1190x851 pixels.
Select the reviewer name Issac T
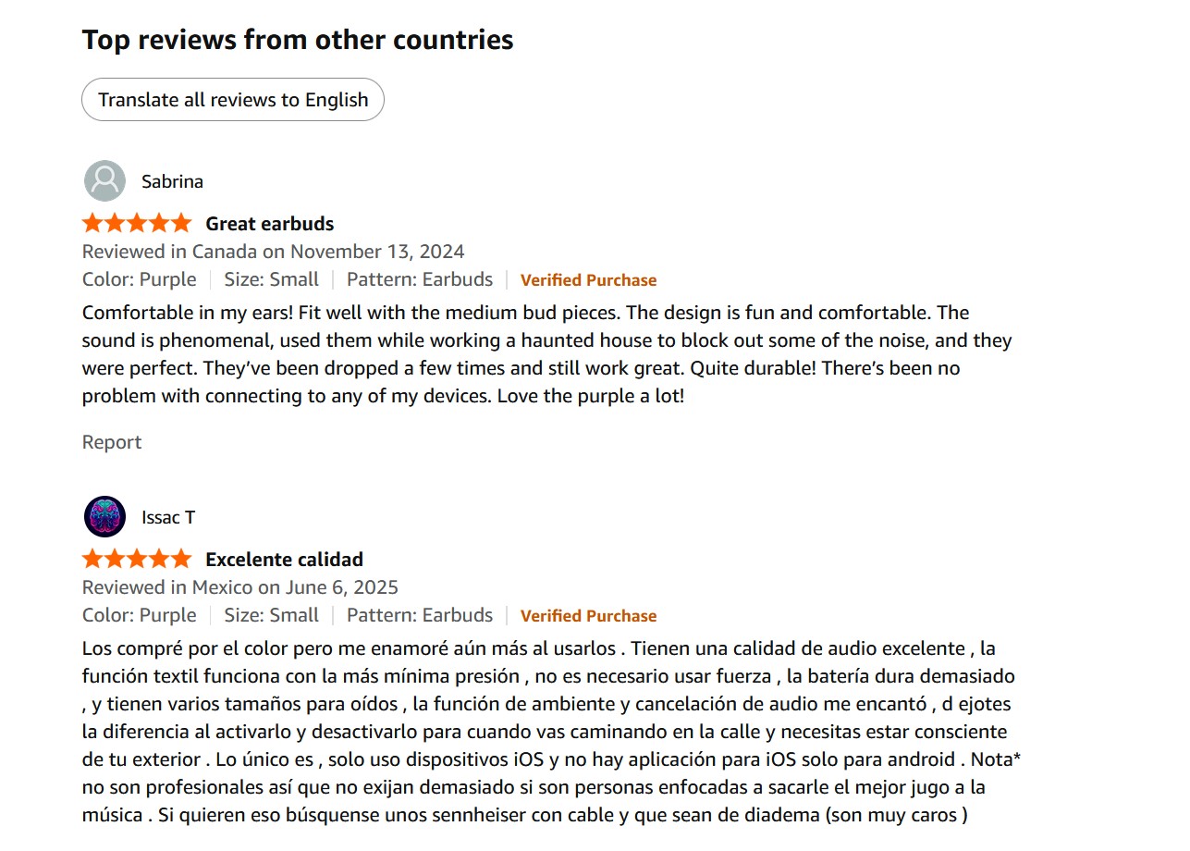click(168, 517)
